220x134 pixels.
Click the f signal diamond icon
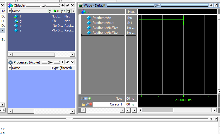click(x=16, y=17)
